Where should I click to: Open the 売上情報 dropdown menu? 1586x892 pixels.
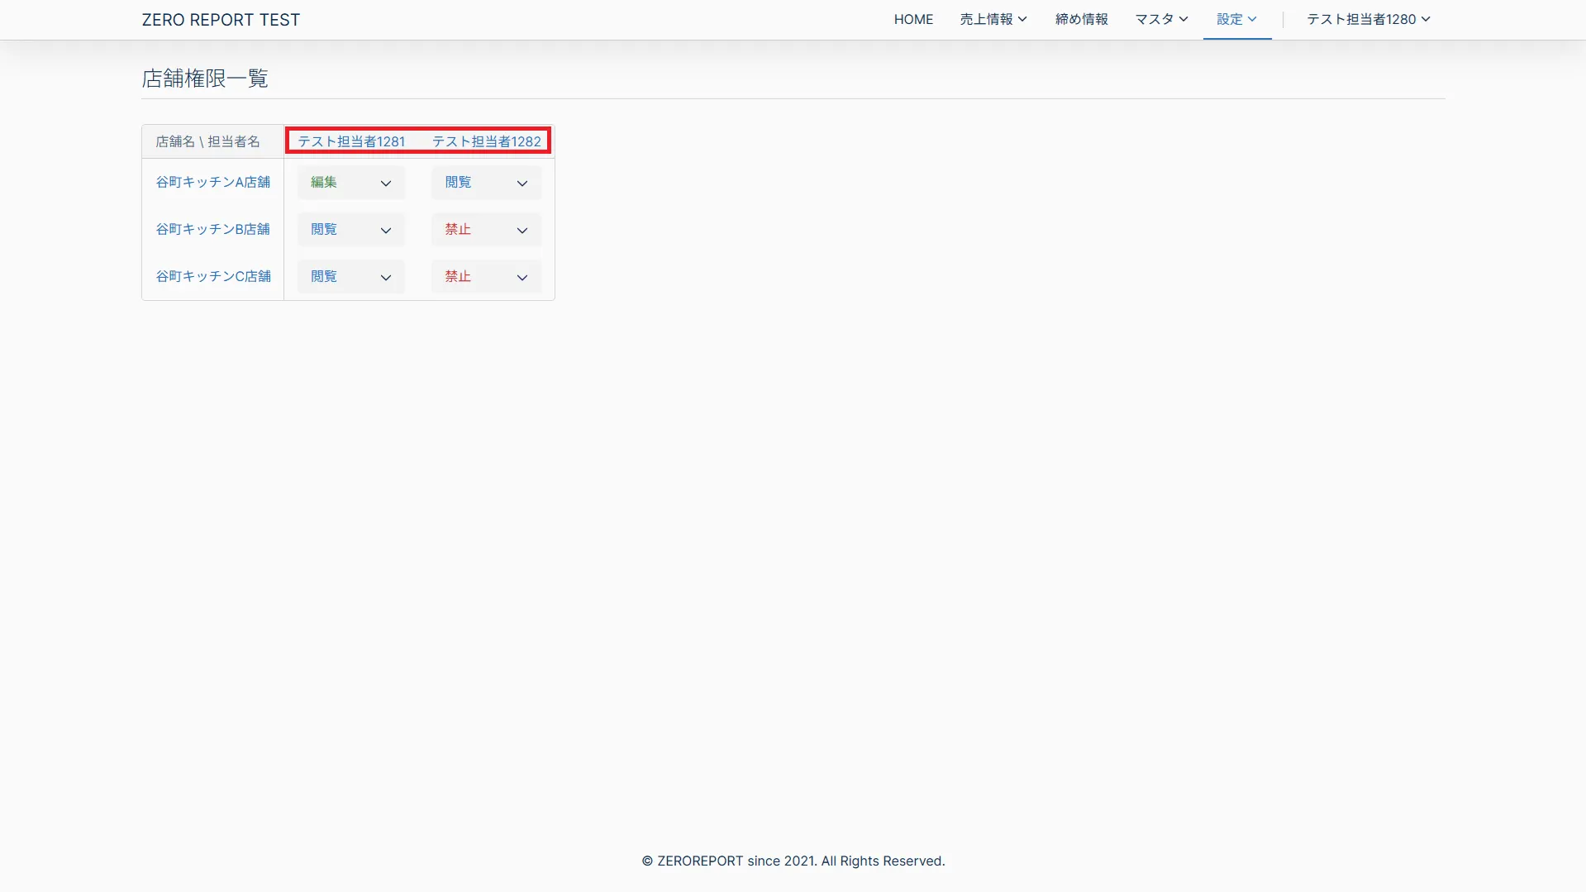[x=993, y=19]
